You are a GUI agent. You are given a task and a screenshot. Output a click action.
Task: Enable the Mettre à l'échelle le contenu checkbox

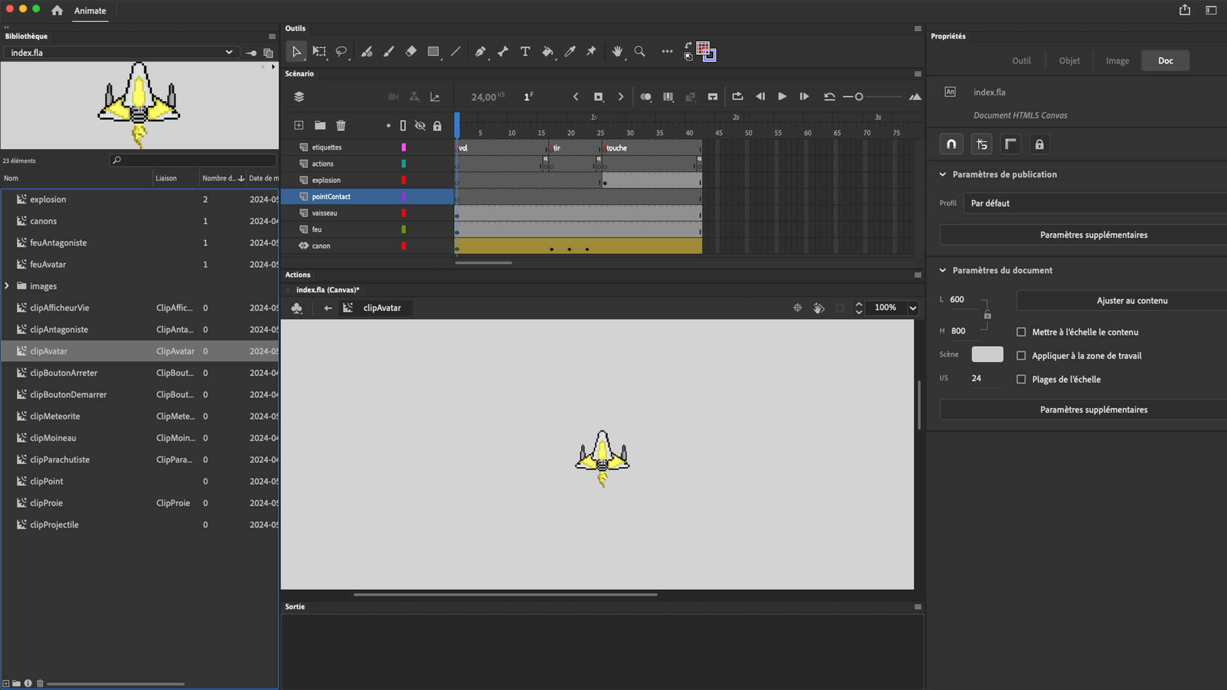[x=1021, y=332]
